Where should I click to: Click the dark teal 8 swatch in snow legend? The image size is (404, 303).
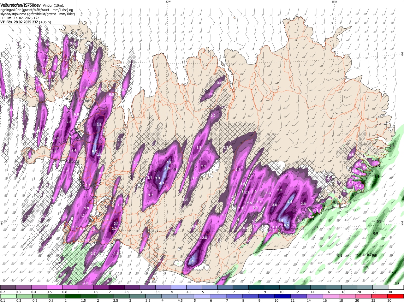click(256, 288)
